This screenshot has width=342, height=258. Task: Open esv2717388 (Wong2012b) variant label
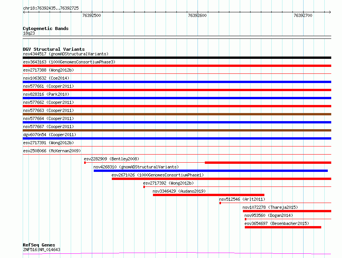(x=48, y=70)
